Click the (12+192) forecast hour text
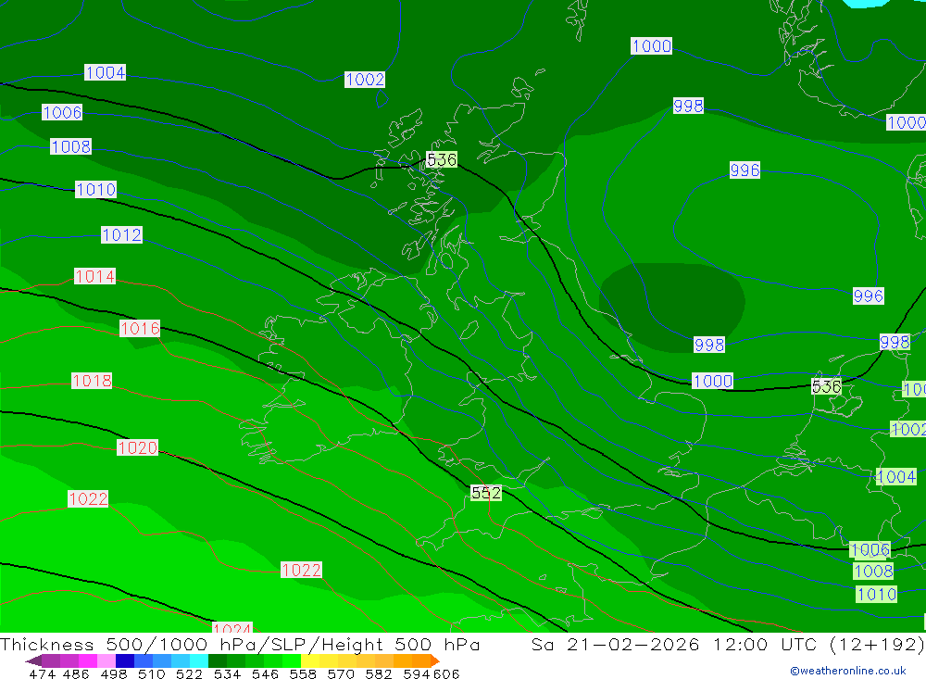 click(877, 644)
